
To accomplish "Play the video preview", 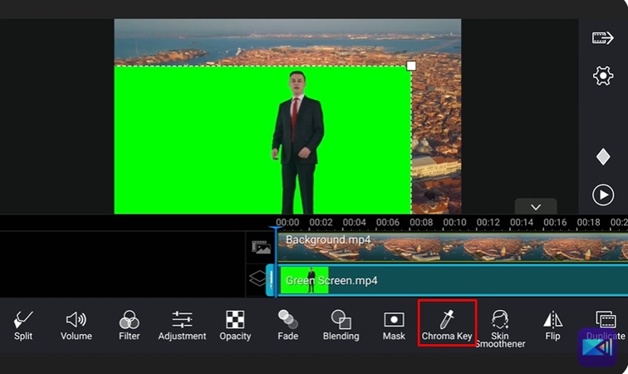I will click(x=603, y=194).
